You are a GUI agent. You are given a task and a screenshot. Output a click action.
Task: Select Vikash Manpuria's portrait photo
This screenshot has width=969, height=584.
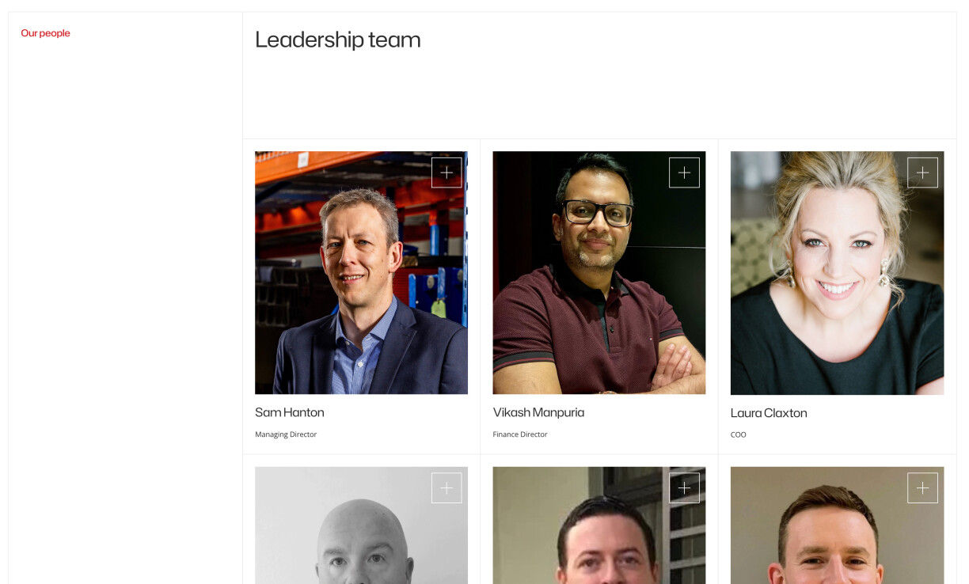pyautogui.click(x=598, y=273)
